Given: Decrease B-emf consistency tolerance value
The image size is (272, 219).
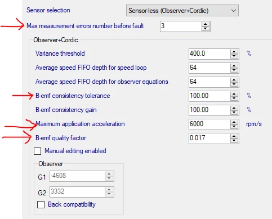Looking at the screenshot, I should pos(234,99).
